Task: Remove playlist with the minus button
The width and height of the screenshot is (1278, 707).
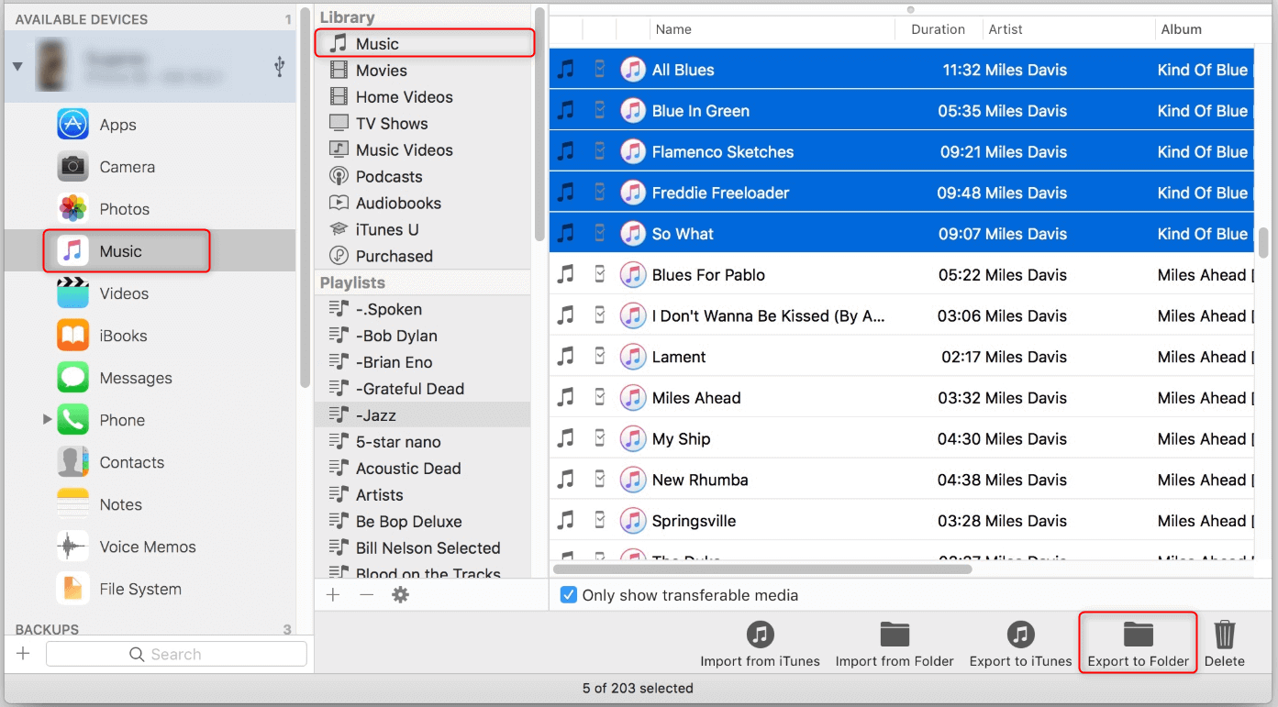Action: [x=366, y=595]
